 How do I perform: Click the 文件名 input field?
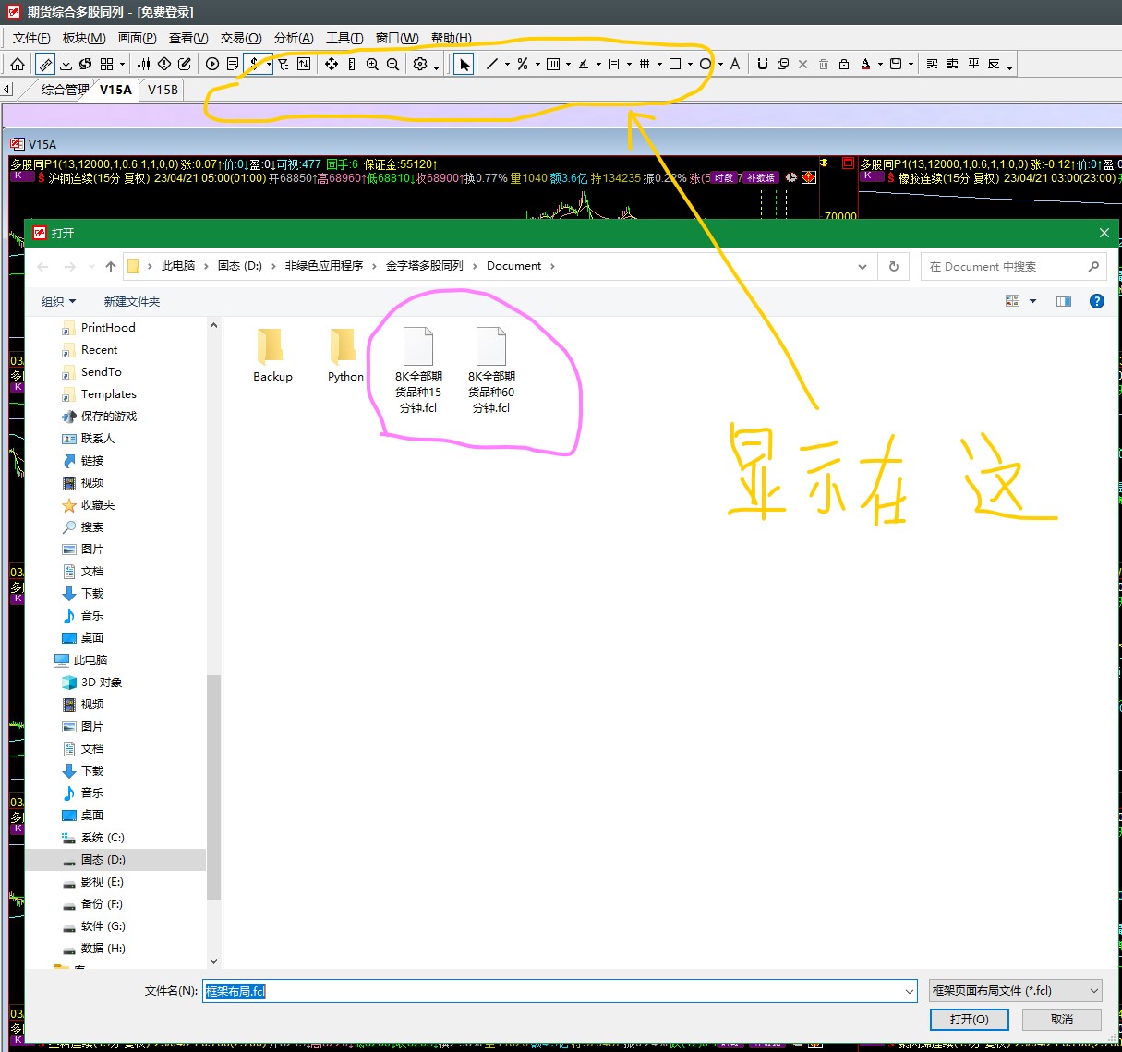tap(552, 991)
